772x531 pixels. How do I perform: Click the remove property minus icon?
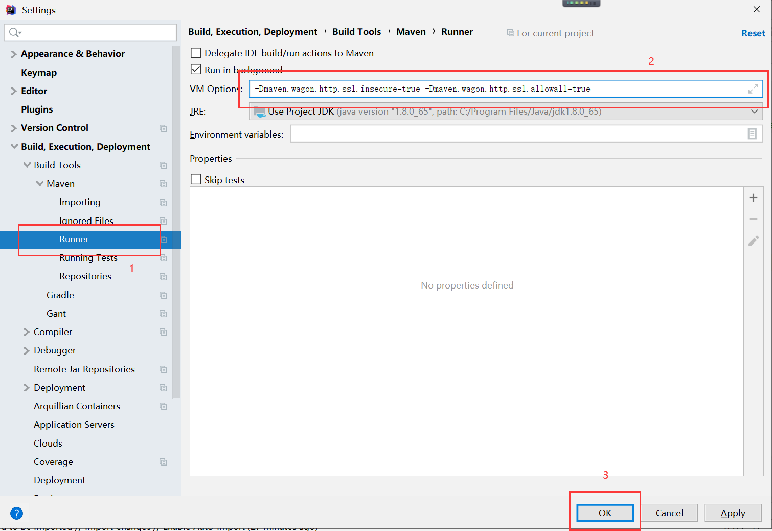click(753, 219)
